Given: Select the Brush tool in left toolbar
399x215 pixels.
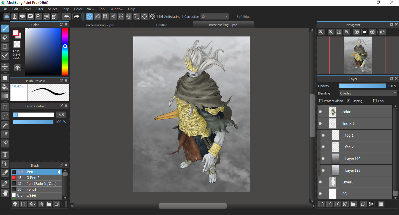Looking at the screenshot, I should pos(5,28).
